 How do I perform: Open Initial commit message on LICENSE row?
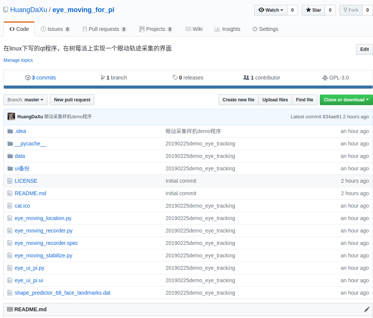click(x=181, y=181)
